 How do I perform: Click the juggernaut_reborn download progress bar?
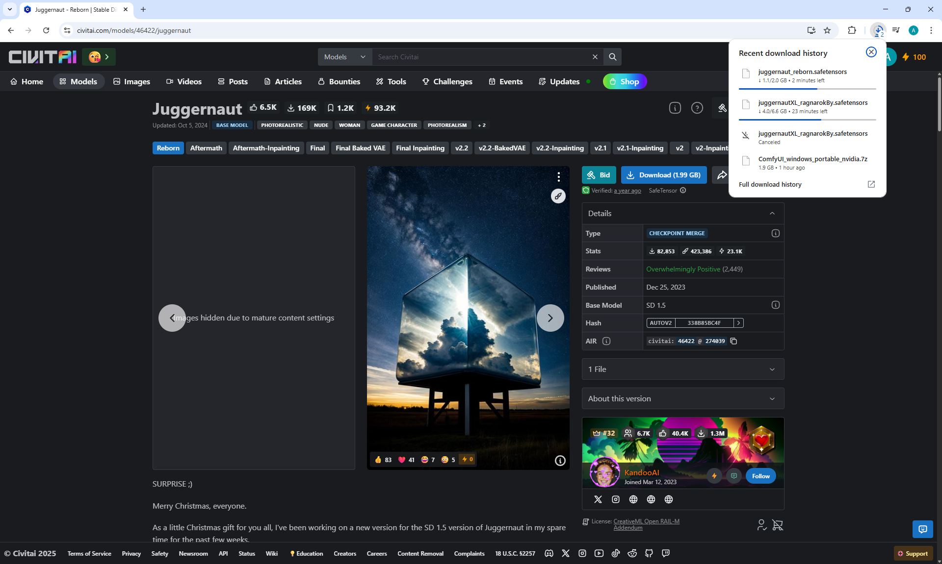(807, 89)
